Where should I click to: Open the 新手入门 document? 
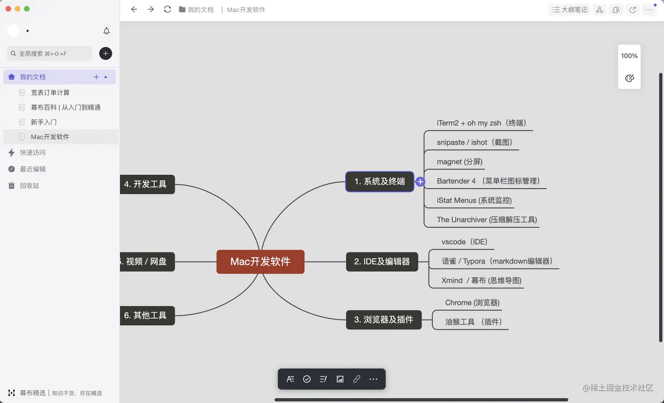[43, 122]
